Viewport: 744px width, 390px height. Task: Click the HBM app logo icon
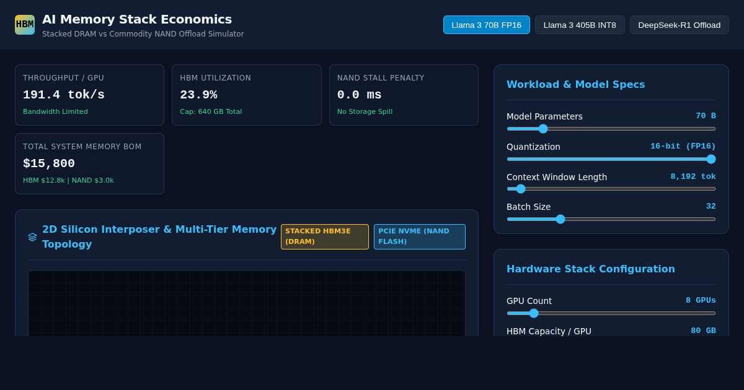[25, 25]
